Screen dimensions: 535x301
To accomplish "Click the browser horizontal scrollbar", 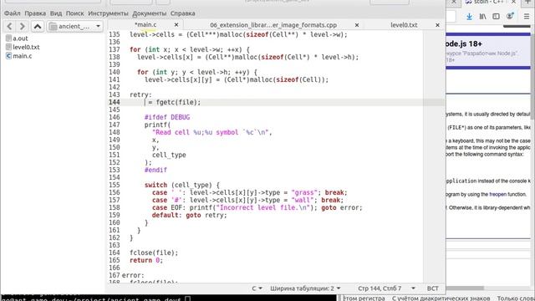I will click(x=465, y=288).
